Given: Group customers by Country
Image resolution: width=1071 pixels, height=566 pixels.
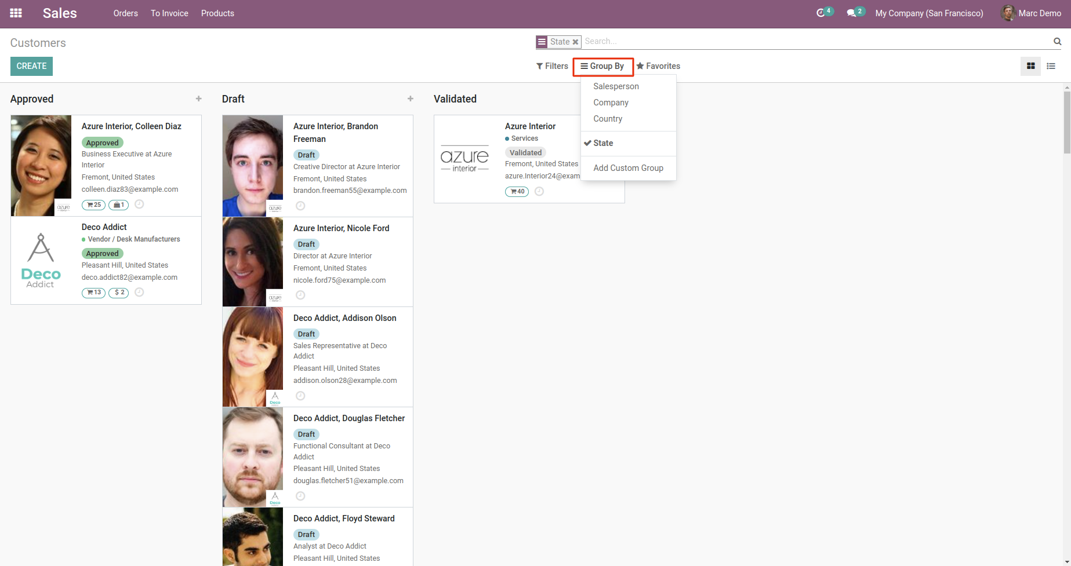Looking at the screenshot, I should point(629,119).
